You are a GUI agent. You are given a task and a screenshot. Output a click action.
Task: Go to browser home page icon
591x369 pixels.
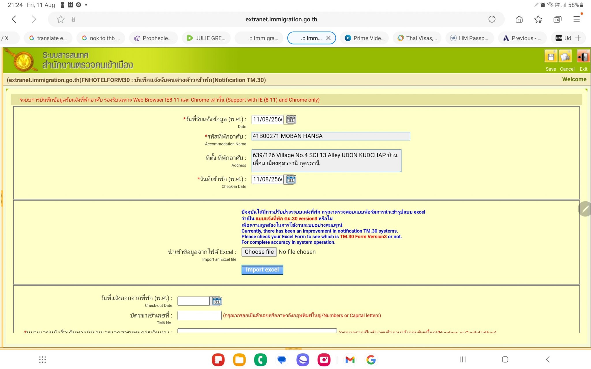tap(519, 19)
